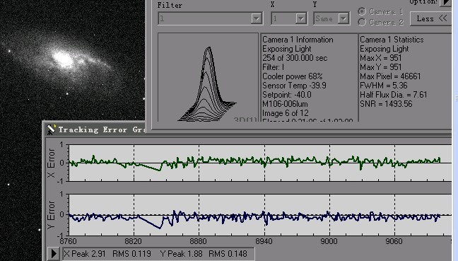Select the Camera 2 radio button
The height and width of the screenshot is (261, 458).
click(x=362, y=22)
